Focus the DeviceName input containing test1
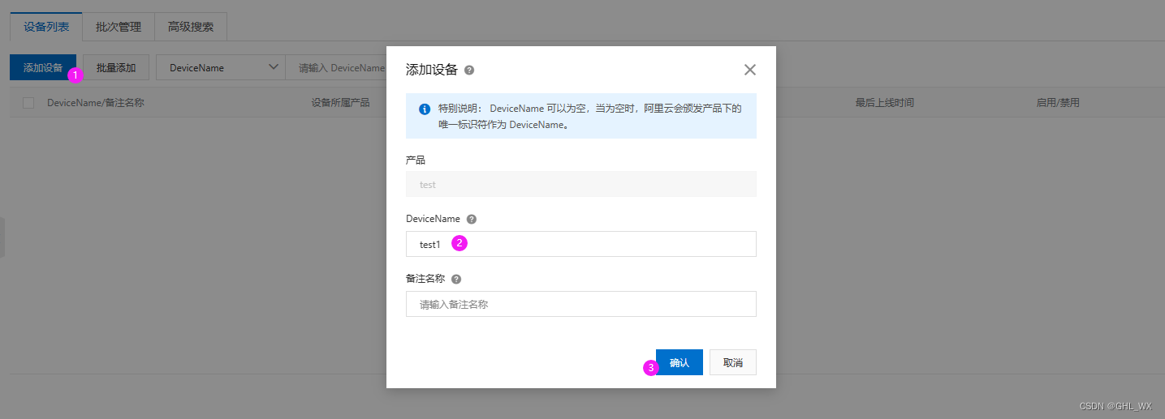Viewport: 1165px width, 419px height. point(581,244)
